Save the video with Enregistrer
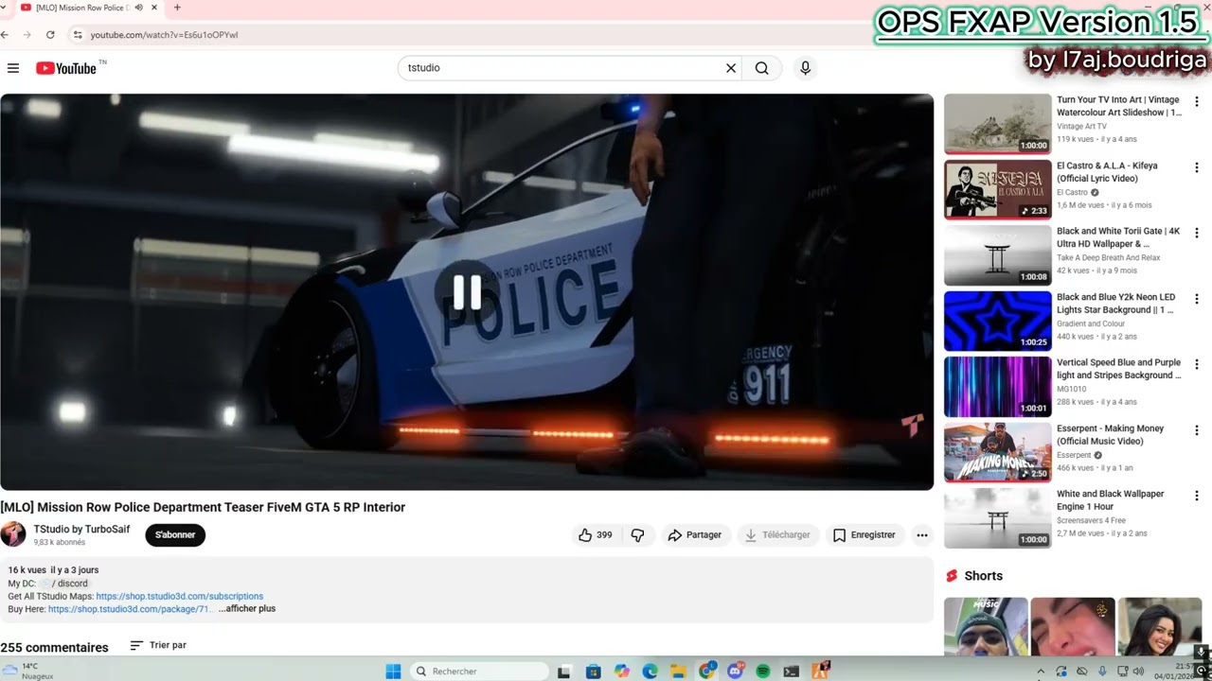The width and height of the screenshot is (1212, 681). coord(864,535)
